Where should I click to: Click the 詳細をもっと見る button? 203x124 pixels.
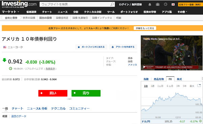click(x=145, y=28)
